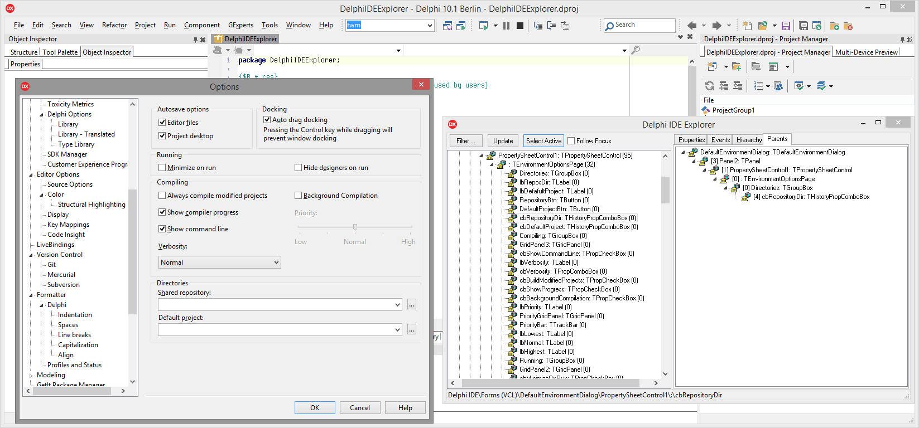Viewport: 919px width, 428px height.
Task: Switch to the Hierarchy tab in IDE Explorer
Action: click(x=749, y=140)
